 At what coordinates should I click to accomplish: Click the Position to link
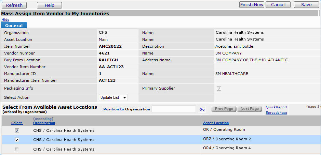point(113,109)
